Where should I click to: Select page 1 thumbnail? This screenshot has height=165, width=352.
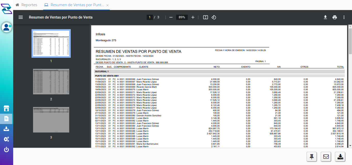(x=51, y=43)
